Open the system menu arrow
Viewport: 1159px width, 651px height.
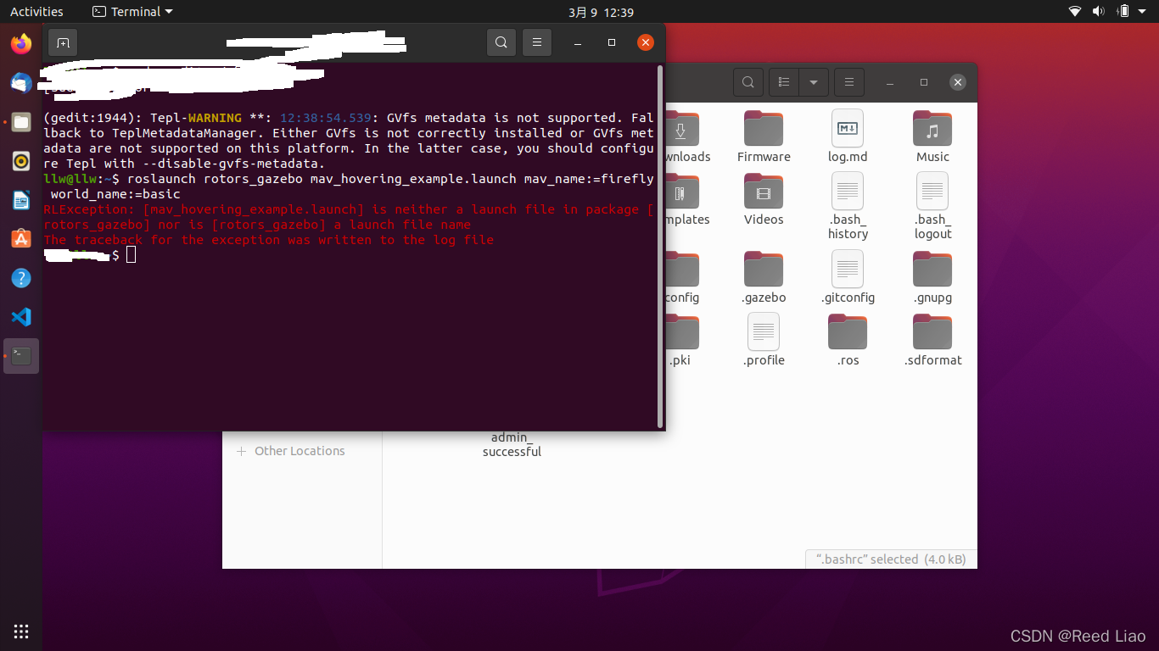[x=1144, y=12]
